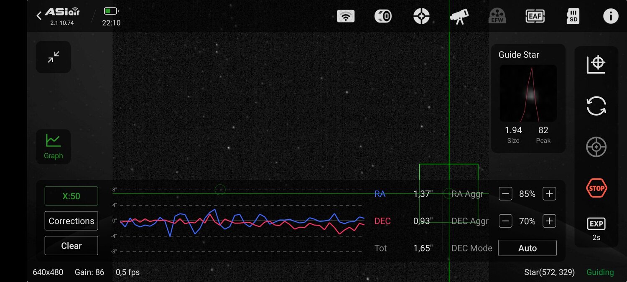Select the RA error value 1,37"

[x=423, y=194]
